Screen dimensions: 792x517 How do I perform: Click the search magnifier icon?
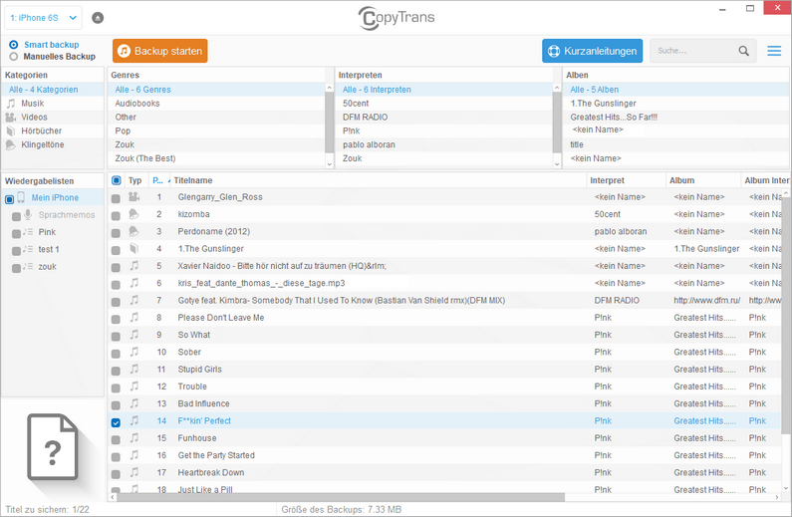(x=743, y=51)
